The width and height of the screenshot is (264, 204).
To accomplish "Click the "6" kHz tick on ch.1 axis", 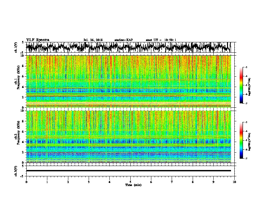I will (23, 76).
